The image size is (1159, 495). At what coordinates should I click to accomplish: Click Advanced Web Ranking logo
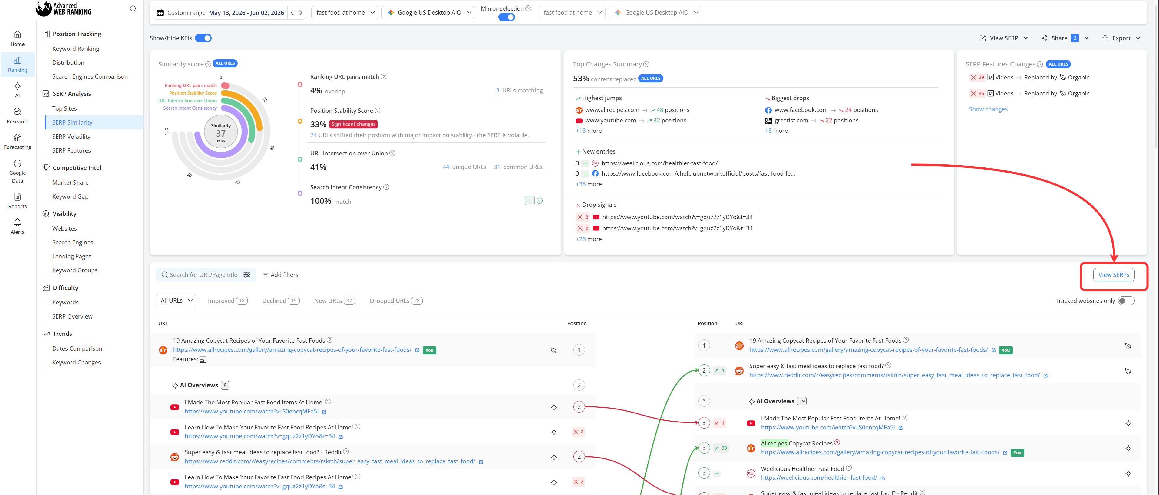pyautogui.click(x=64, y=8)
